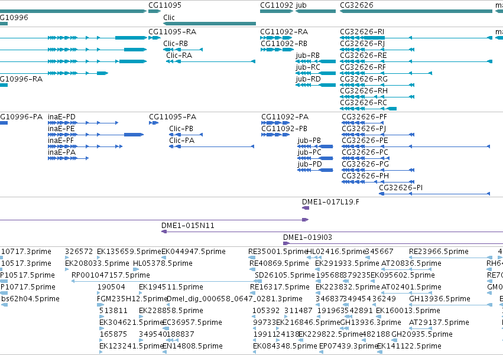Viewport: 503px width, 355px height.
Task: Pick transcript CG32626-RH
Action: pos(364,91)
